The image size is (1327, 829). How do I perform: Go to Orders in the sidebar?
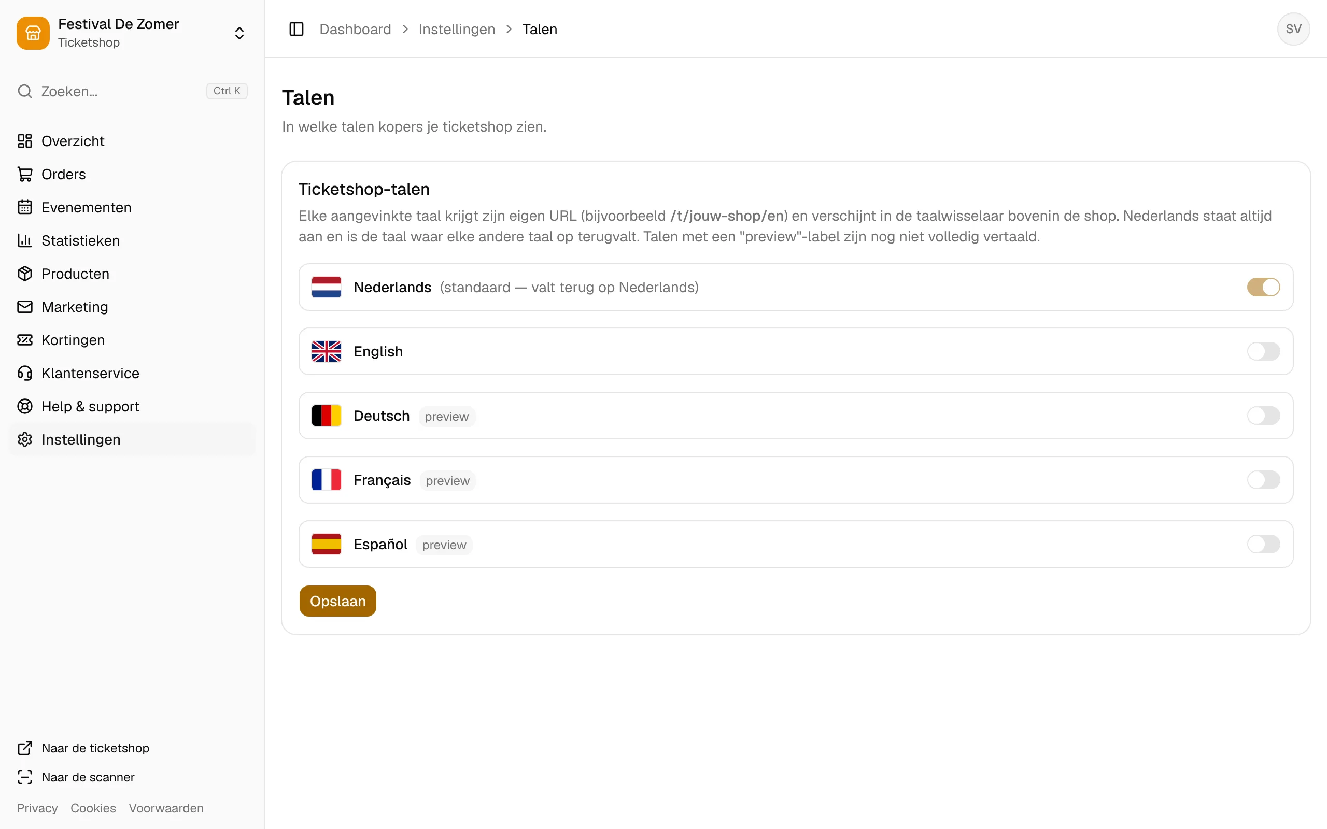[x=132, y=175]
